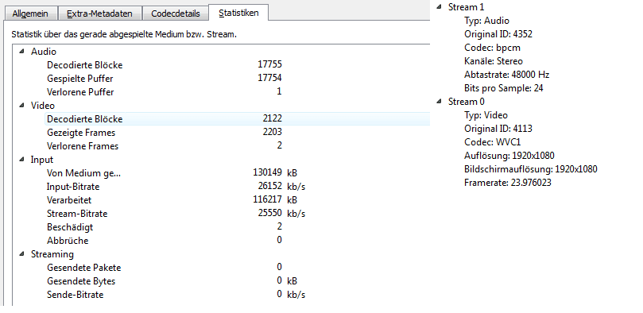Select the Input-Bitrate row

[x=237, y=187]
